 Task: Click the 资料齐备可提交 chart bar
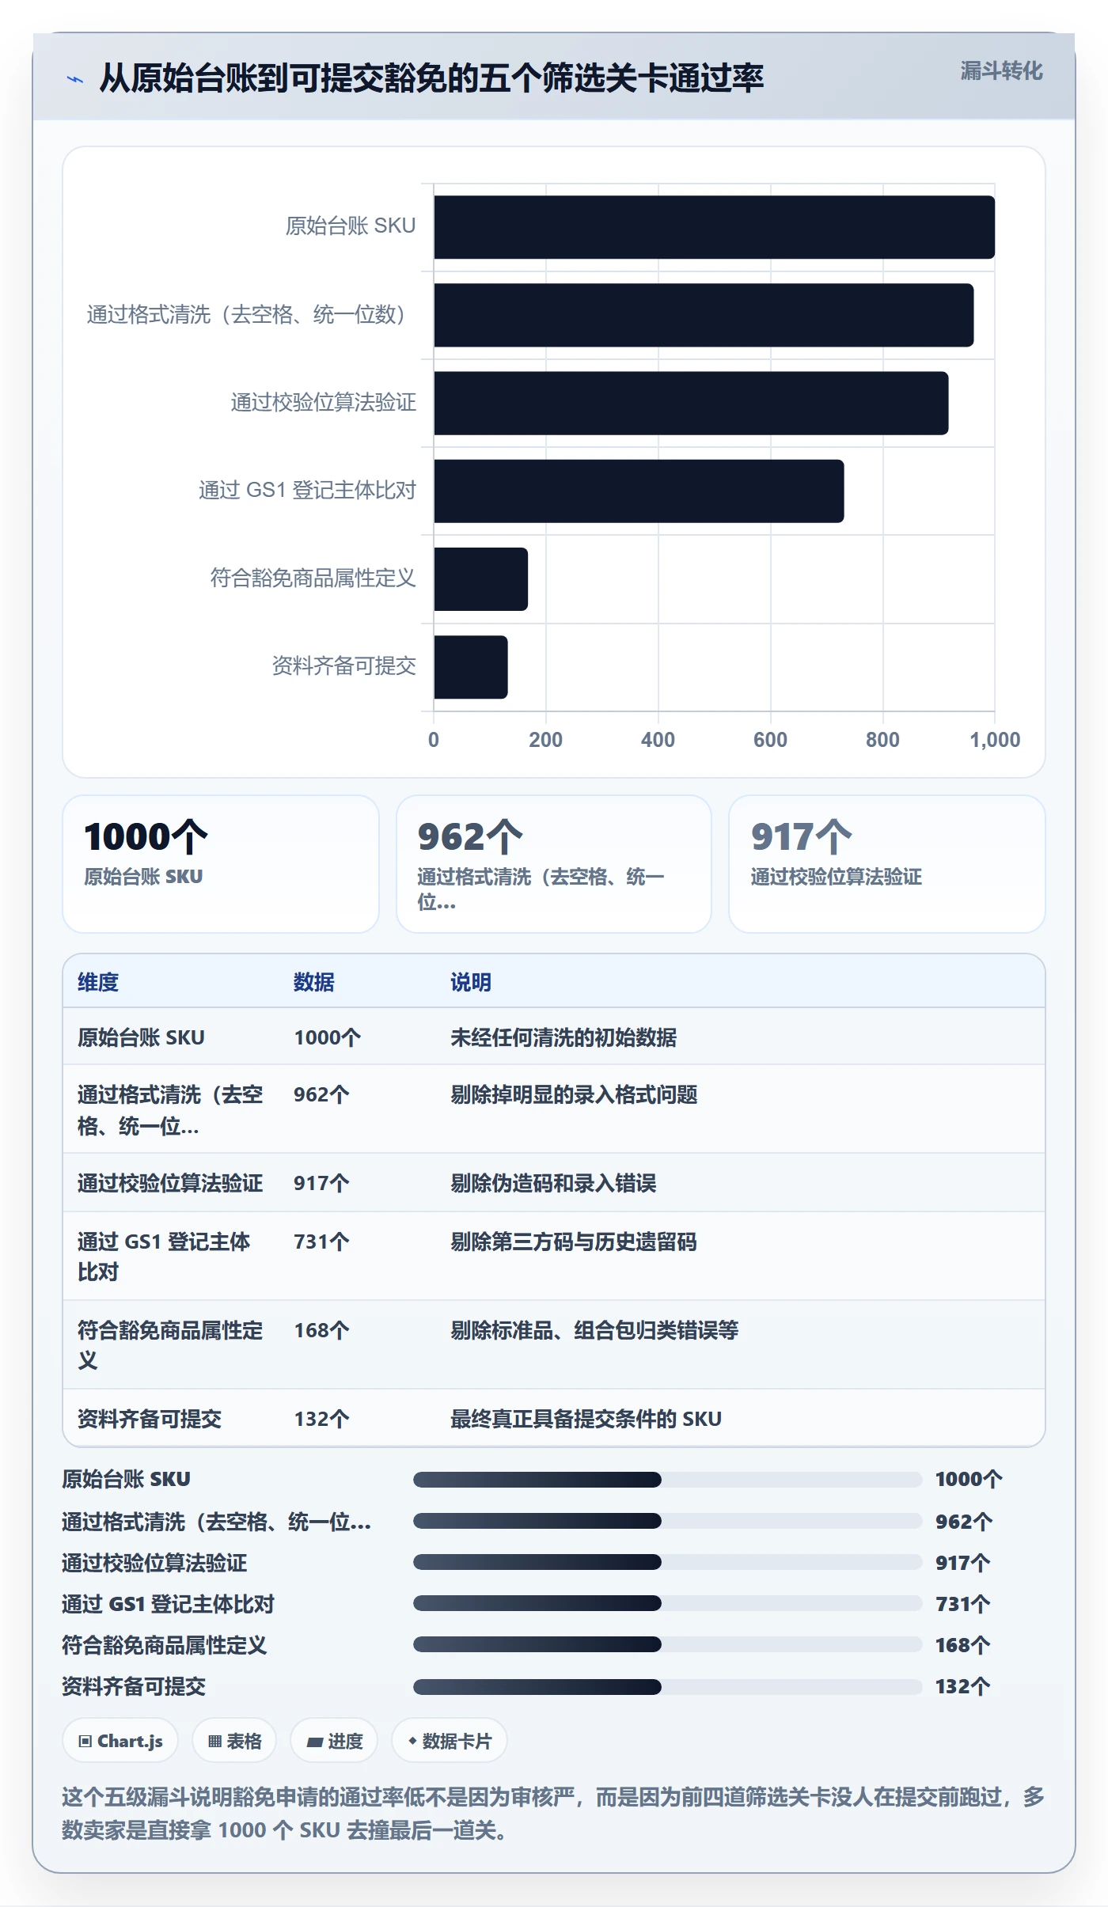(x=471, y=666)
